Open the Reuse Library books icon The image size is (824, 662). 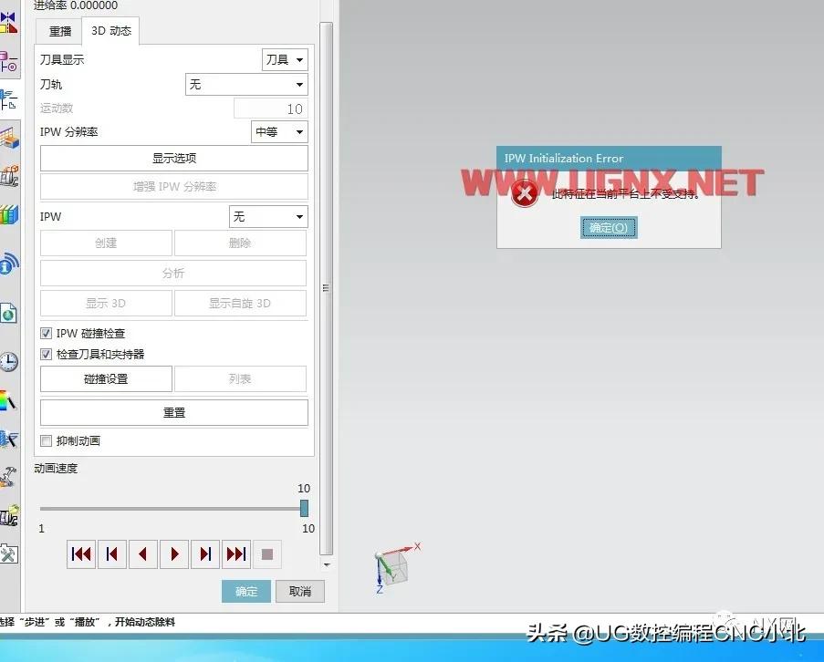pos(8,214)
